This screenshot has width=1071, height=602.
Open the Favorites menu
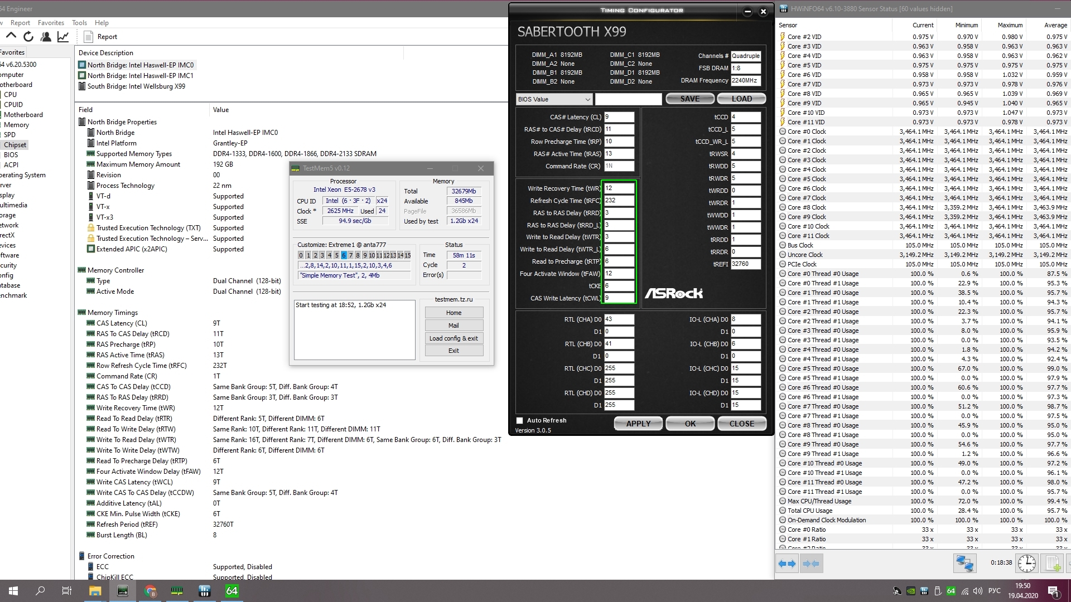tap(51, 23)
